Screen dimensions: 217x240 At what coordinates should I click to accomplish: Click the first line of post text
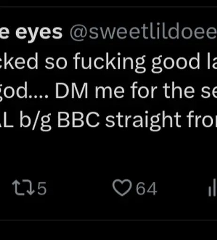point(108,62)
